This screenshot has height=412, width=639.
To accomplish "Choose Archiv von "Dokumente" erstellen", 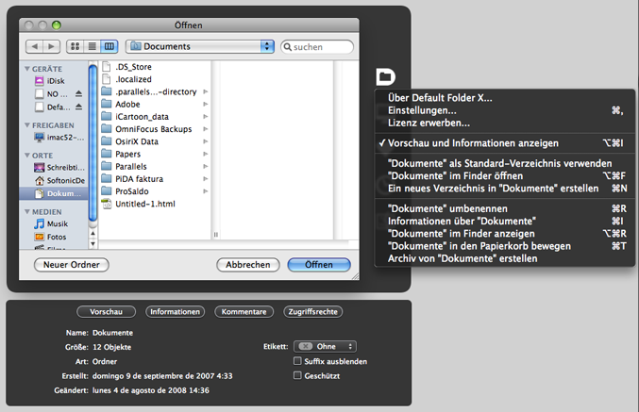I will pyautogui.click(x=505, y=259).
